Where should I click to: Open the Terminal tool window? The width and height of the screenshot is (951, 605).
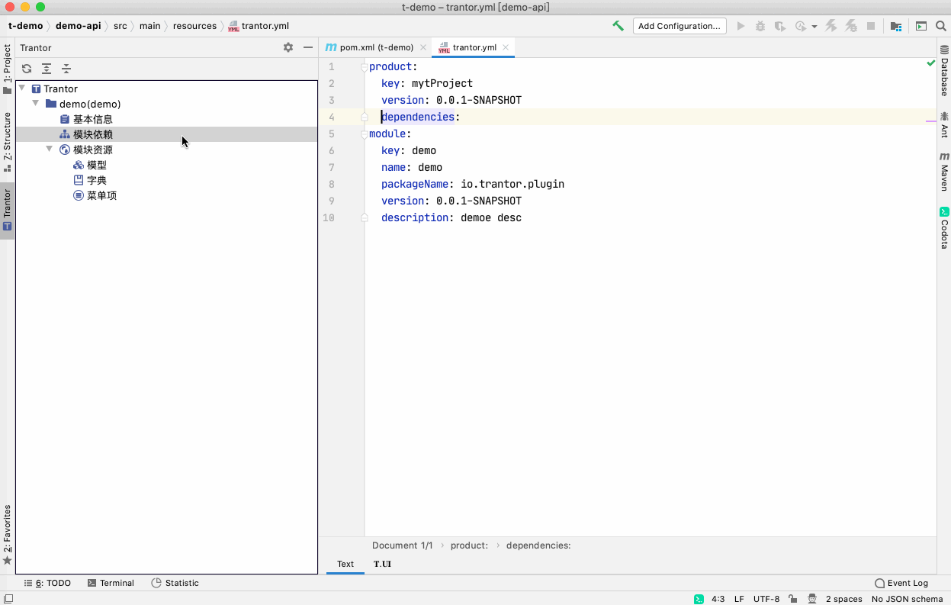(x=111, y=583)
